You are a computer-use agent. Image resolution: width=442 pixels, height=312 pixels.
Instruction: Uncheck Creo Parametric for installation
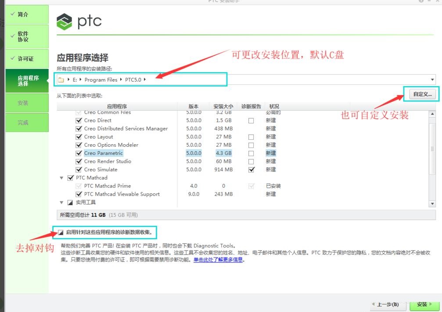click(x=79, y=153)
